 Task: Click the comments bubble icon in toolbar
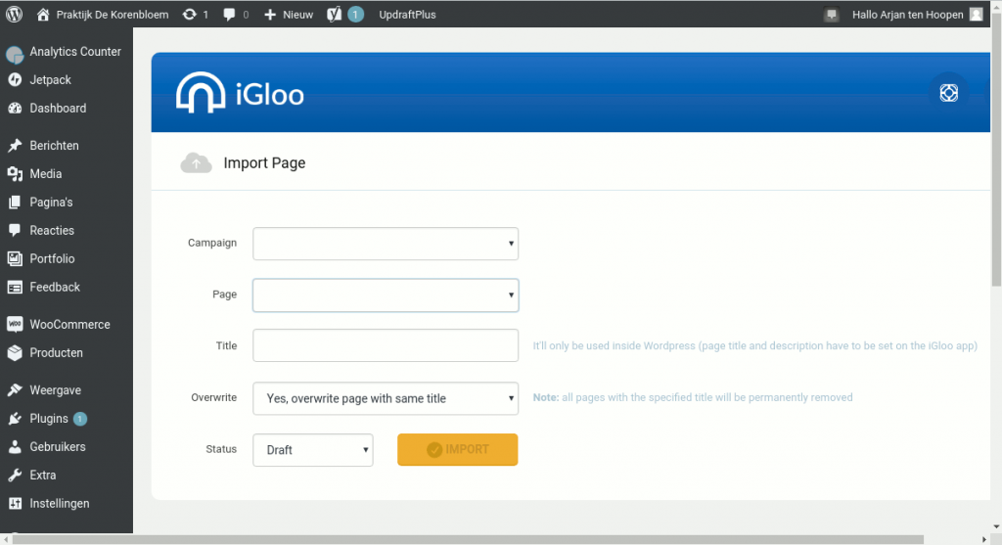pyautogui.click(x=229, y=15)
